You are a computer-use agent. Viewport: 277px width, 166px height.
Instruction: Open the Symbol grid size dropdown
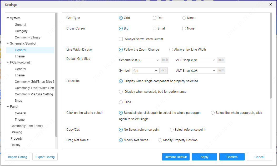(x=145, y=70)
